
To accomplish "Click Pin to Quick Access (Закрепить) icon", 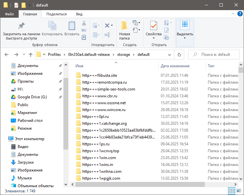I will 21,26.
